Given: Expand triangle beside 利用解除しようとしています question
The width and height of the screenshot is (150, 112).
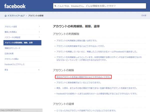Looking at the screenshot, I should pos(55,57).
